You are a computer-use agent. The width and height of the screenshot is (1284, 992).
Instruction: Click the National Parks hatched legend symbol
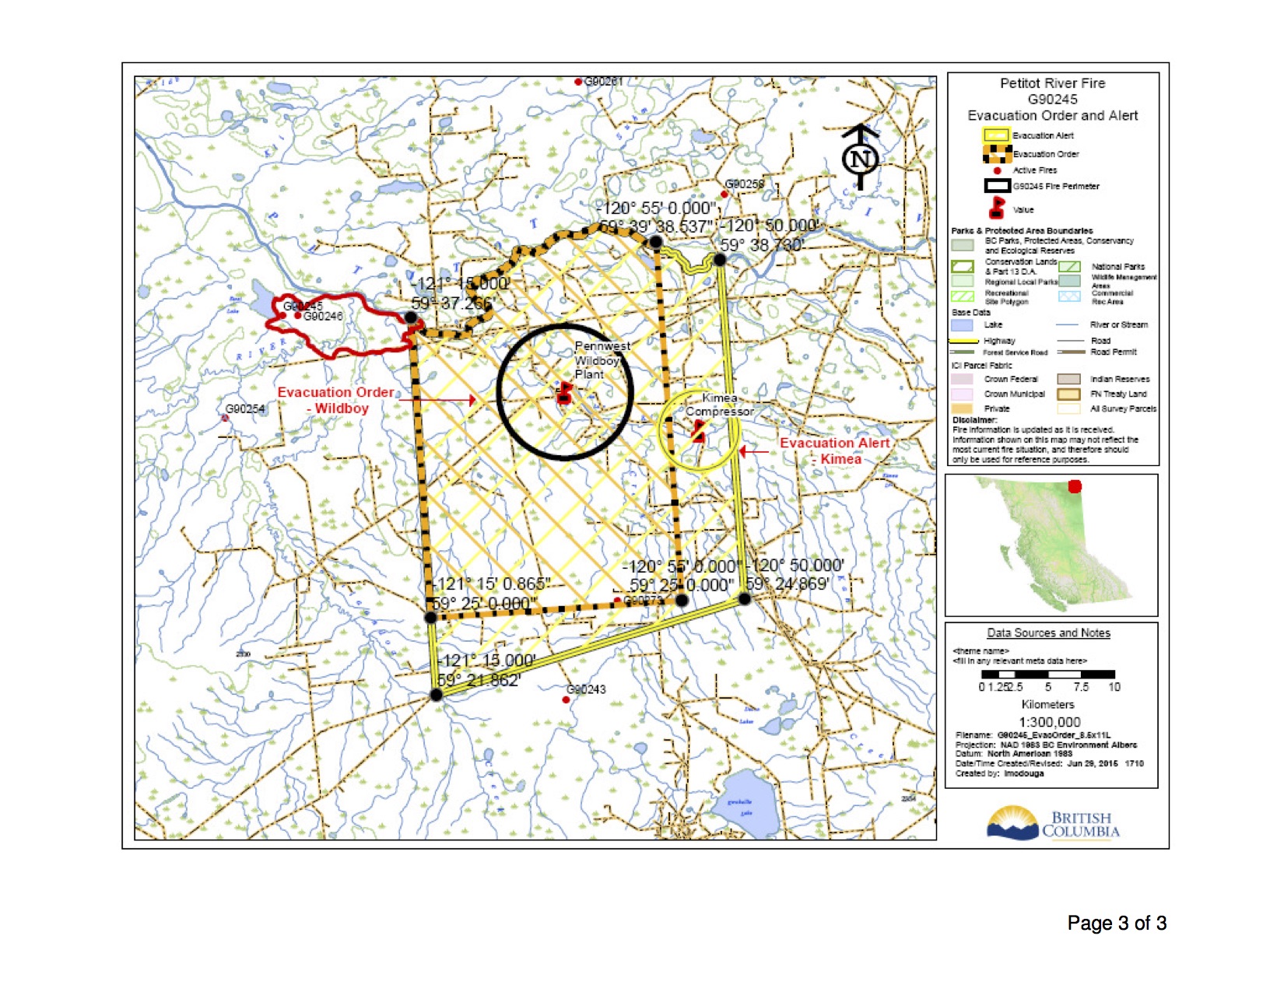pos(1069,267)
